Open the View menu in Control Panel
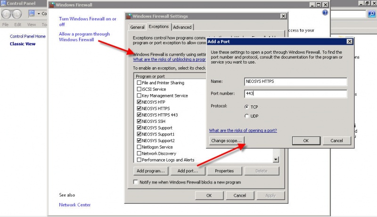The height and width of the screenshot is (217, 377). coord(31,24)
